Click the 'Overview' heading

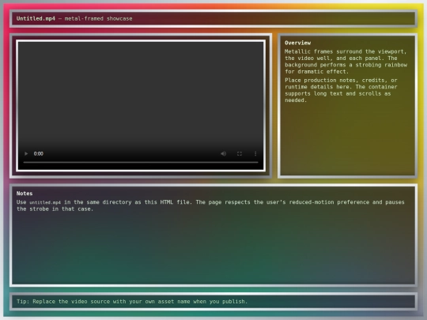[297, 43]
